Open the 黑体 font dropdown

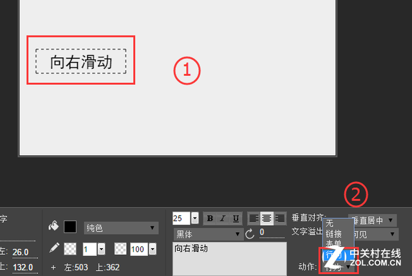207,234
